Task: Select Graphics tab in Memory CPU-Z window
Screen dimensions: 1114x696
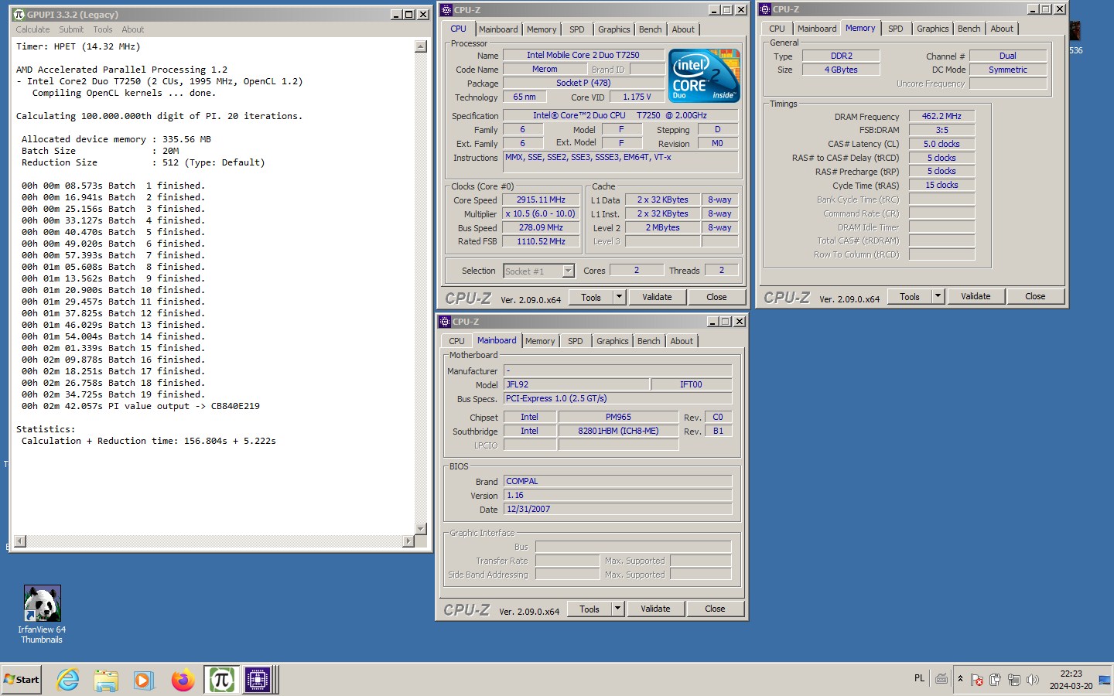Action: (x=933, y=29)
